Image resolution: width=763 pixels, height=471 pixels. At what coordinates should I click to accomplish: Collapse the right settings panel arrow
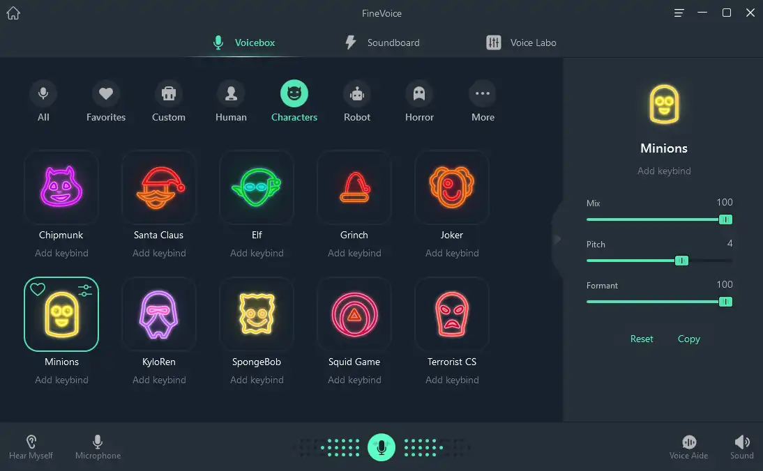(x=558, y=239)
